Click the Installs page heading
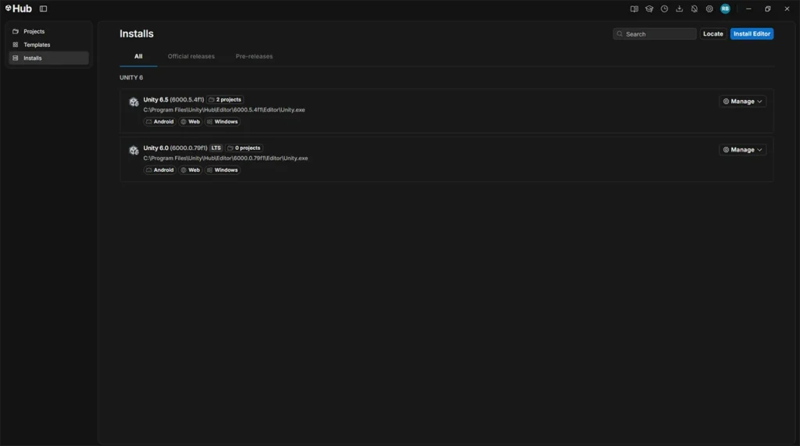 (136, 34)
